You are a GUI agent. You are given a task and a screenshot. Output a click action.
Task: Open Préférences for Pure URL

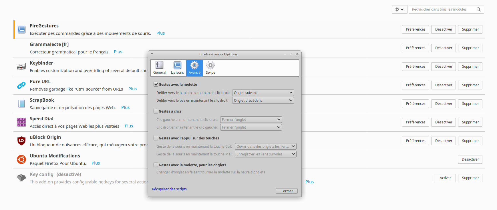[416, 85]
